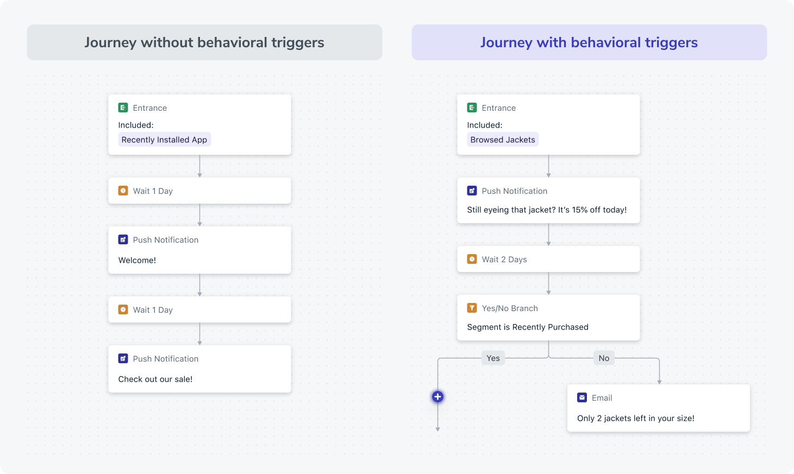Click the Push Notification icon in jacket discount step
This screenshot has width=794, height=474.
[x=472, y=191]
